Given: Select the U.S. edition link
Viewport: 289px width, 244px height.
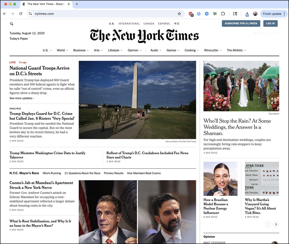Looking at the screenshot, I should (x=112, y=24).
